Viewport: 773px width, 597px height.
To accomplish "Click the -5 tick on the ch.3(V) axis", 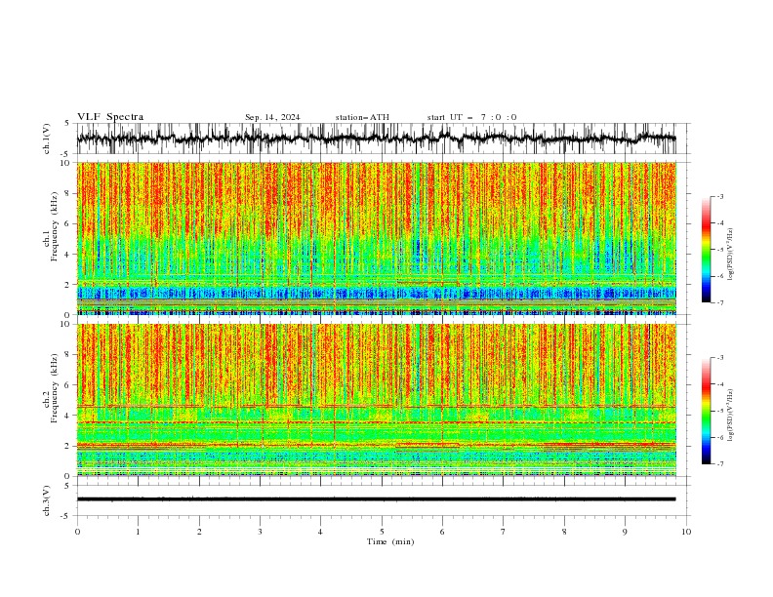I will coord(66,516).
